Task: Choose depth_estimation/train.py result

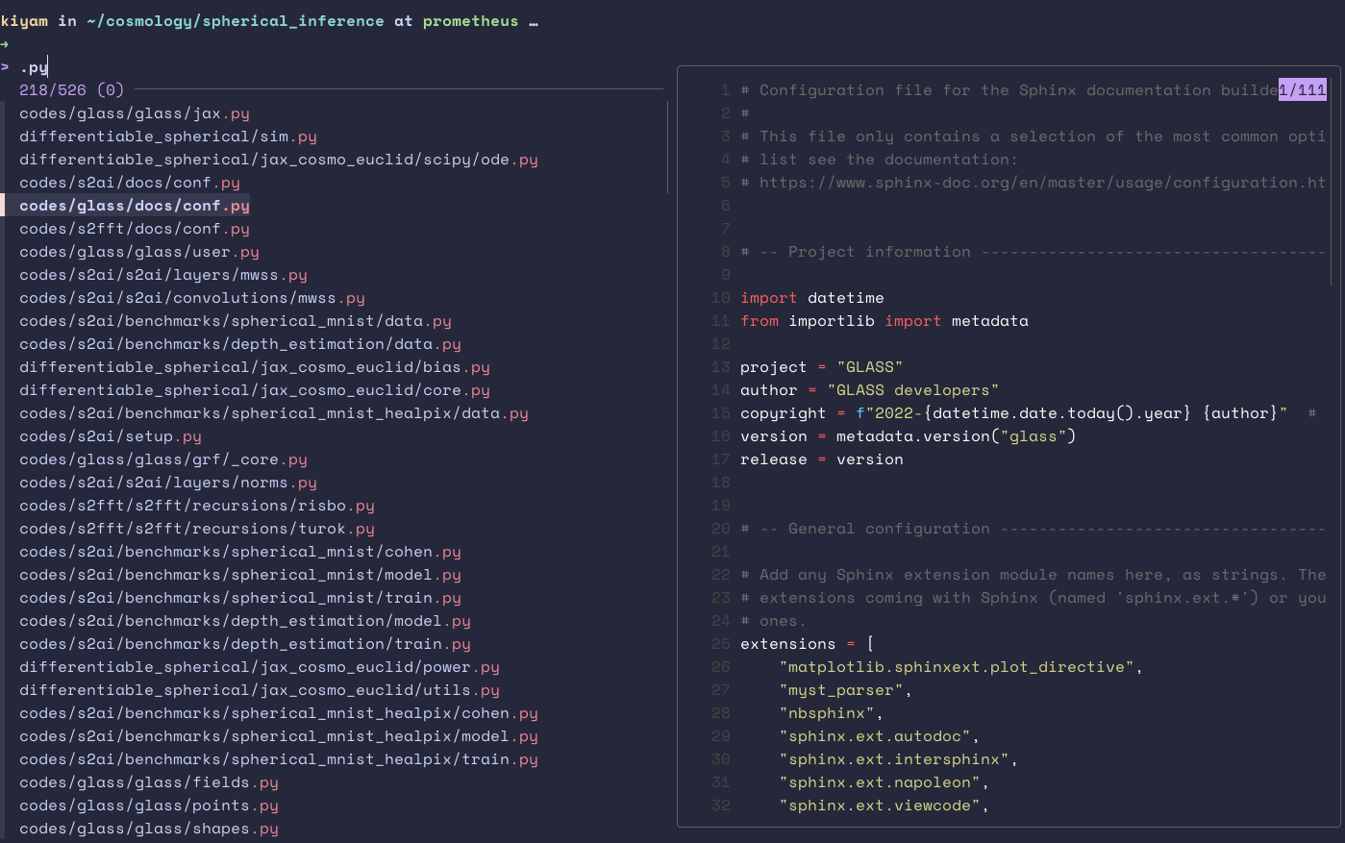Action: pos(245,644)
